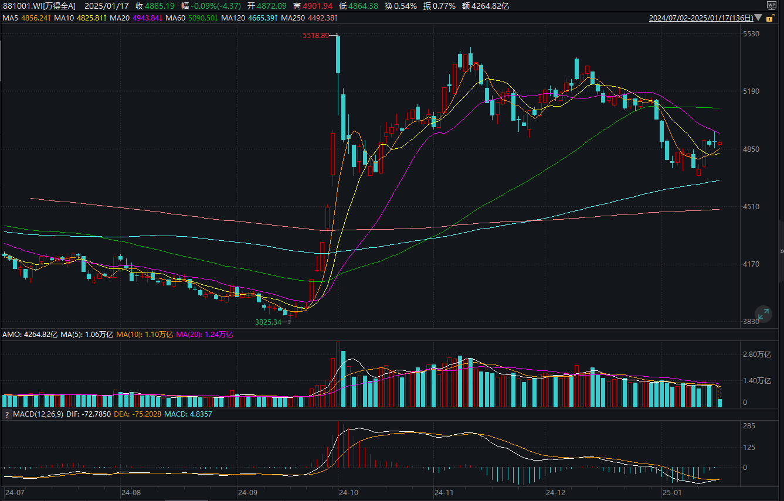Click the 换 0.54% turnover rate
784x501 pixels.
pos(401,6)
